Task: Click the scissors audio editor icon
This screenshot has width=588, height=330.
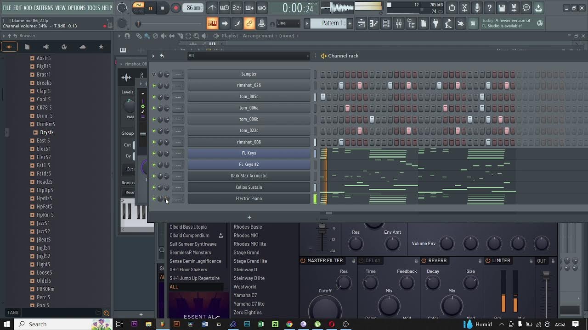Action: point(464,8)
